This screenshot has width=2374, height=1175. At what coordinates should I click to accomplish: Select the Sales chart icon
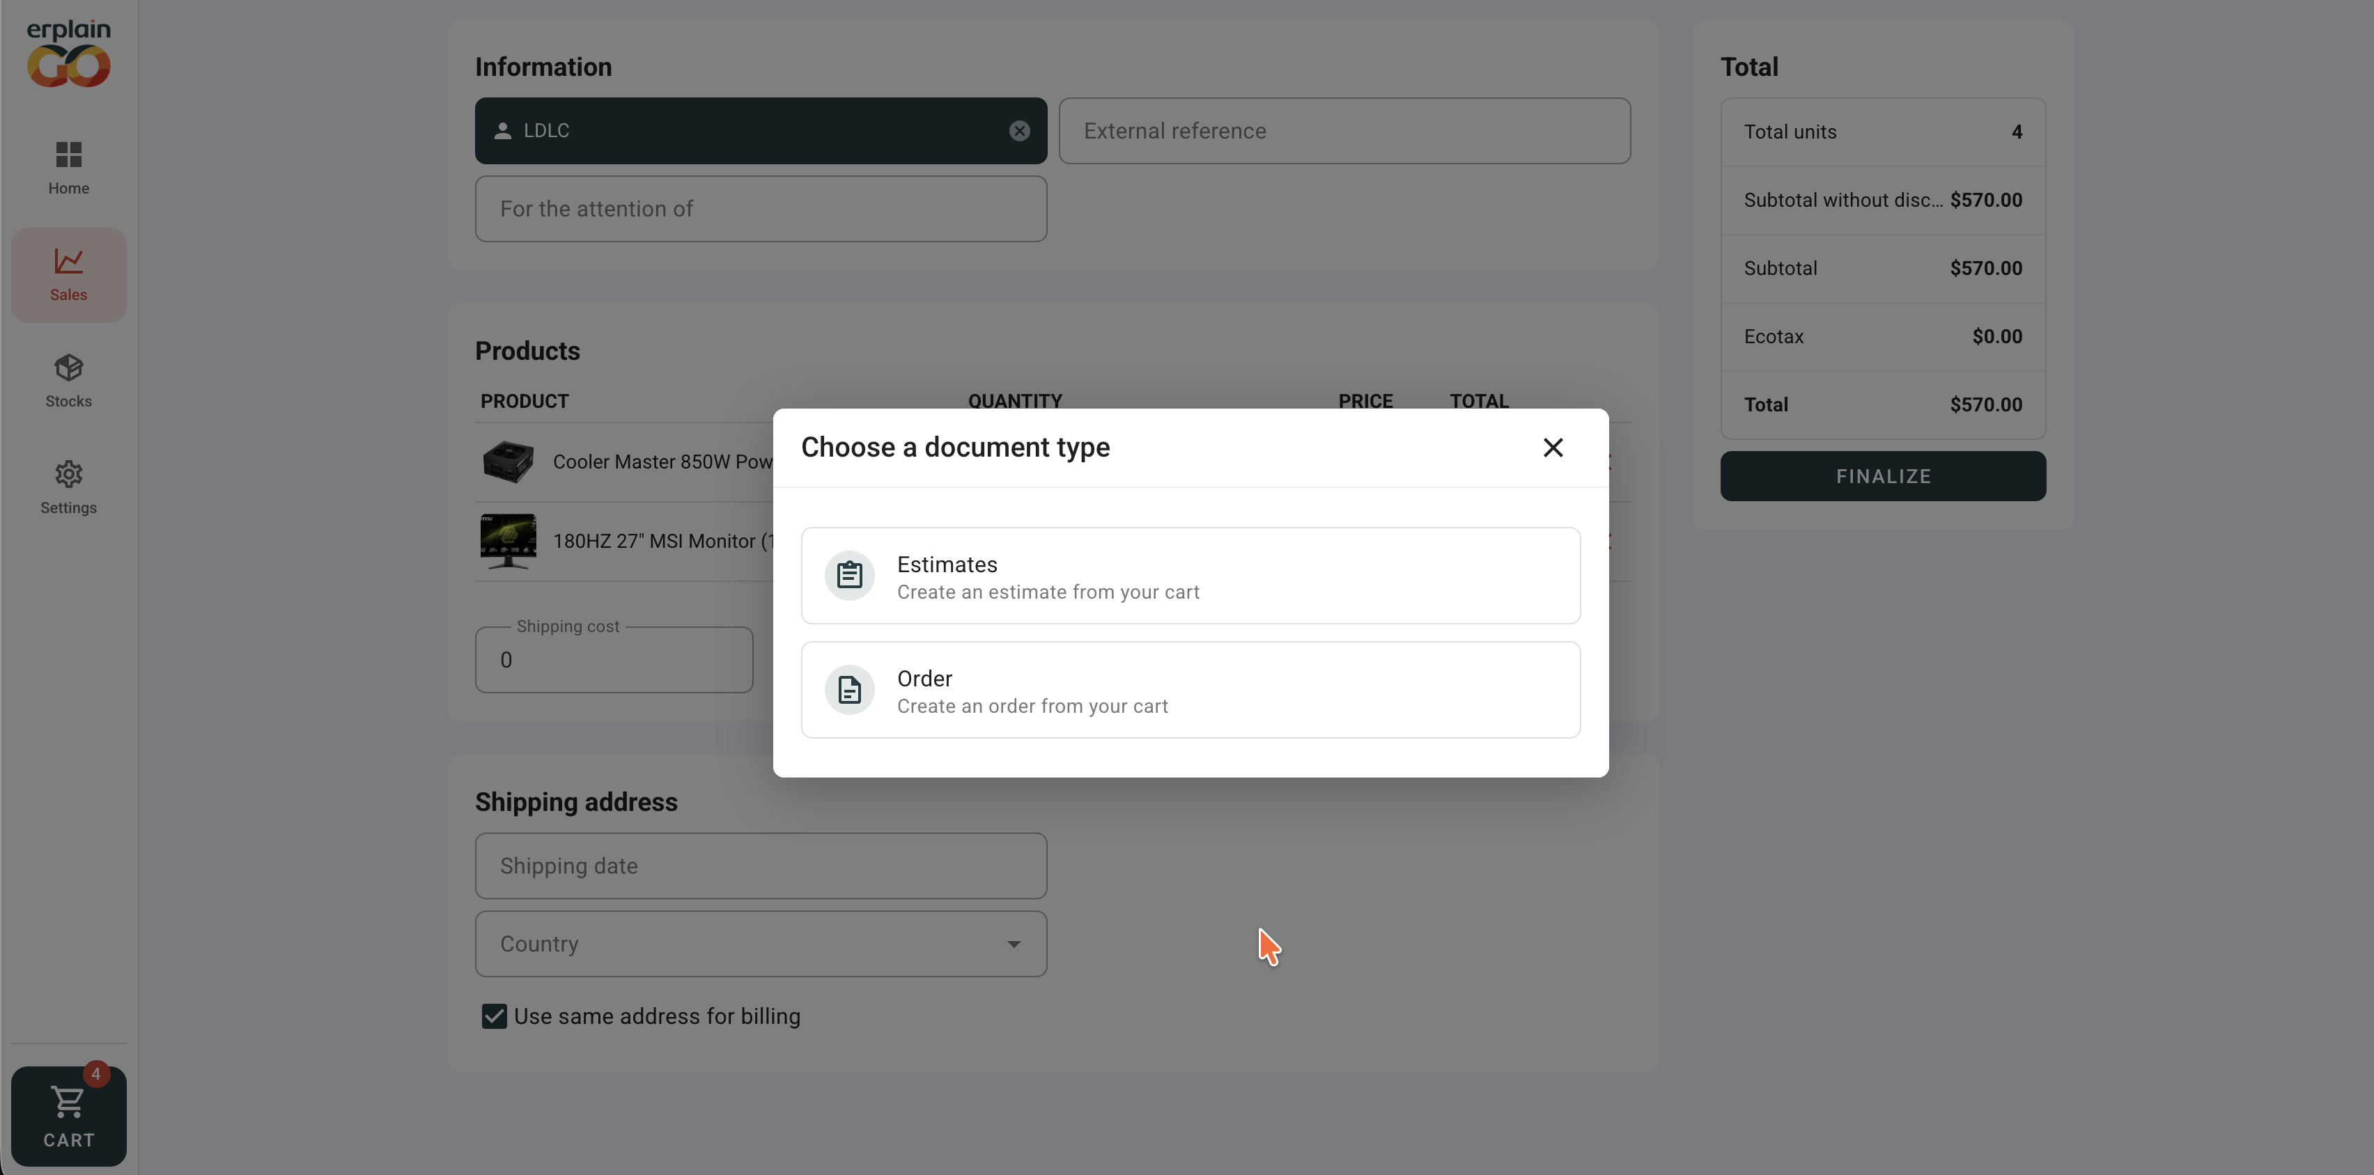click(x=68, y=262)
